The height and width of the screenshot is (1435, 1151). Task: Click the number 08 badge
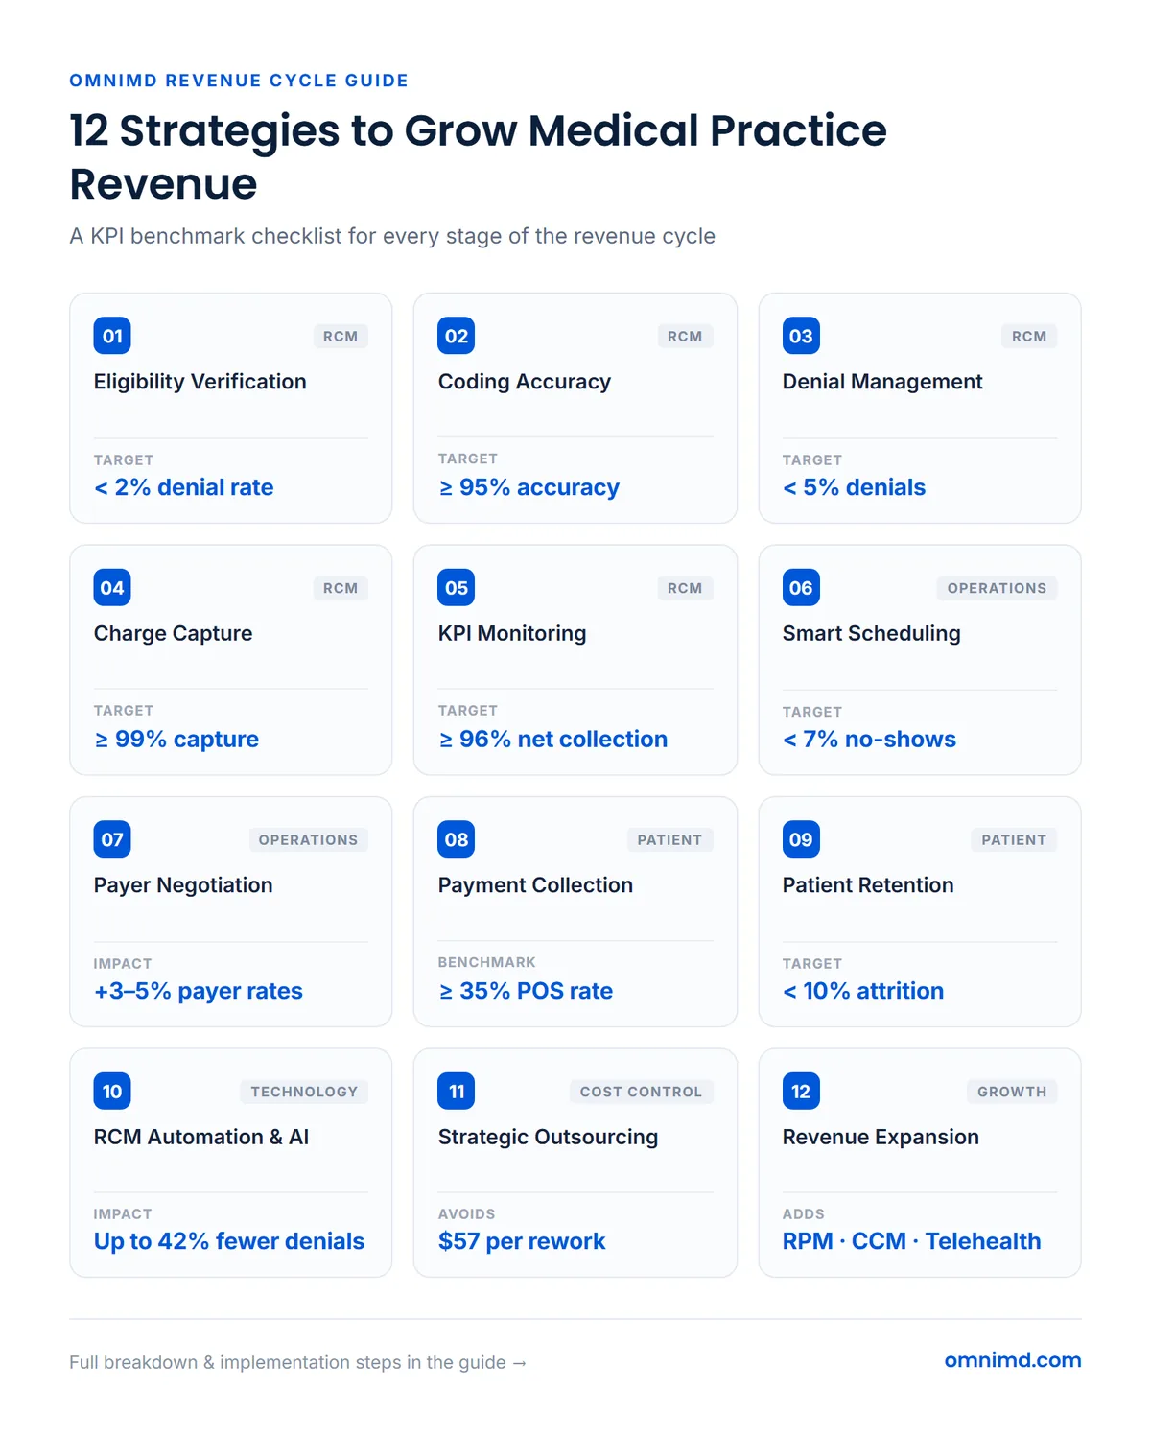point(457,839)
